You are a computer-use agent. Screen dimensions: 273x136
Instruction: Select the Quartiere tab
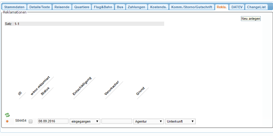pyautogui.click(x=82, y=7)
